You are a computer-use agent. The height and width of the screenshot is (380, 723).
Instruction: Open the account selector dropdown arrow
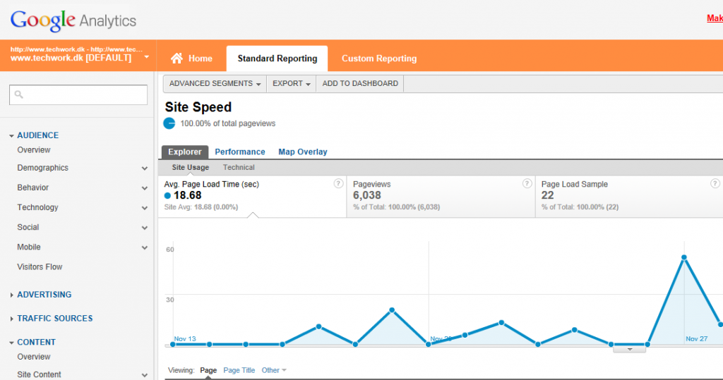[x=146, y=57]
